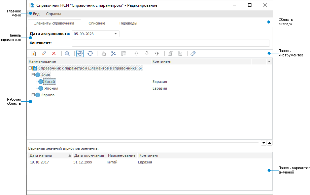Click the move up arrow icon
The image size is (310, 195).
(136, 53)
